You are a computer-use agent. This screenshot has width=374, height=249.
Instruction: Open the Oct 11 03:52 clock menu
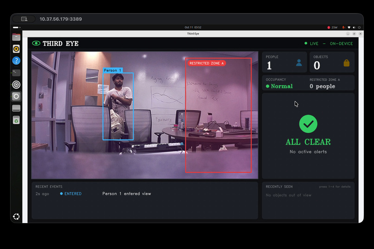tap(193, 27)
